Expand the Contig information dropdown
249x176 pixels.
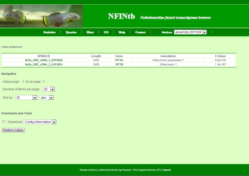pyautogui.click(x=40, y=122)
